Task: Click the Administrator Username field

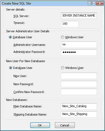Action: click(79, 44)
